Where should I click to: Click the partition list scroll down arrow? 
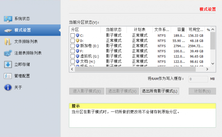213,64
